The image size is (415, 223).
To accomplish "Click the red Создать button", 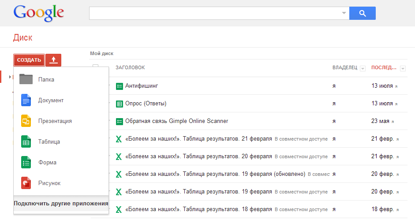I will (x=29, y=60).
